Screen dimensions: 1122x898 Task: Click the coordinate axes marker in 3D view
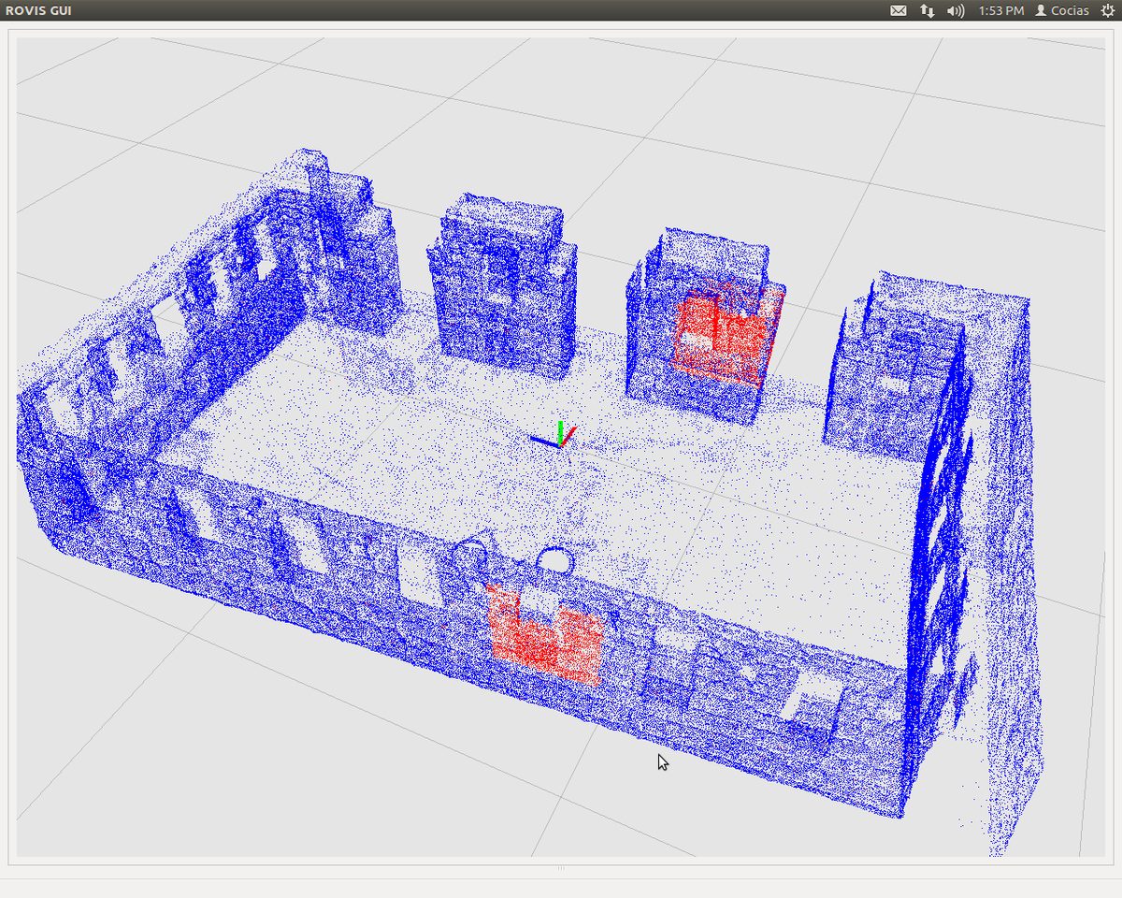pyautogui.click(x=554, y=436)
